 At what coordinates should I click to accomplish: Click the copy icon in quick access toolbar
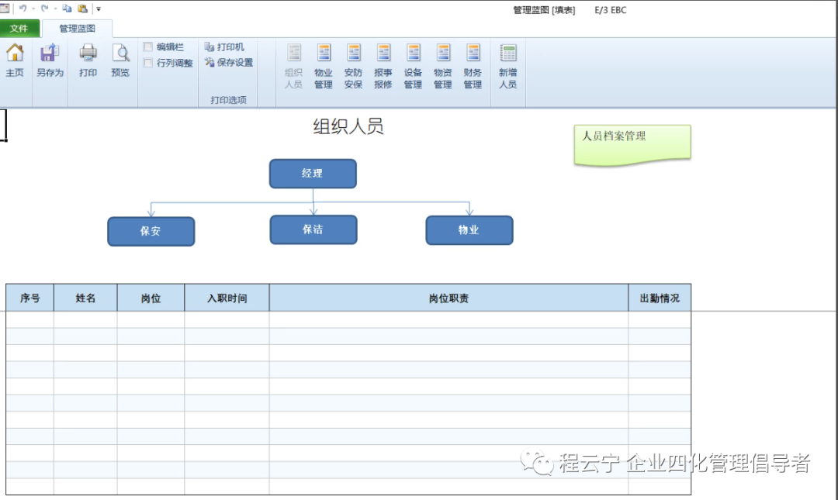pyautogui.click(x=67, y=8)
